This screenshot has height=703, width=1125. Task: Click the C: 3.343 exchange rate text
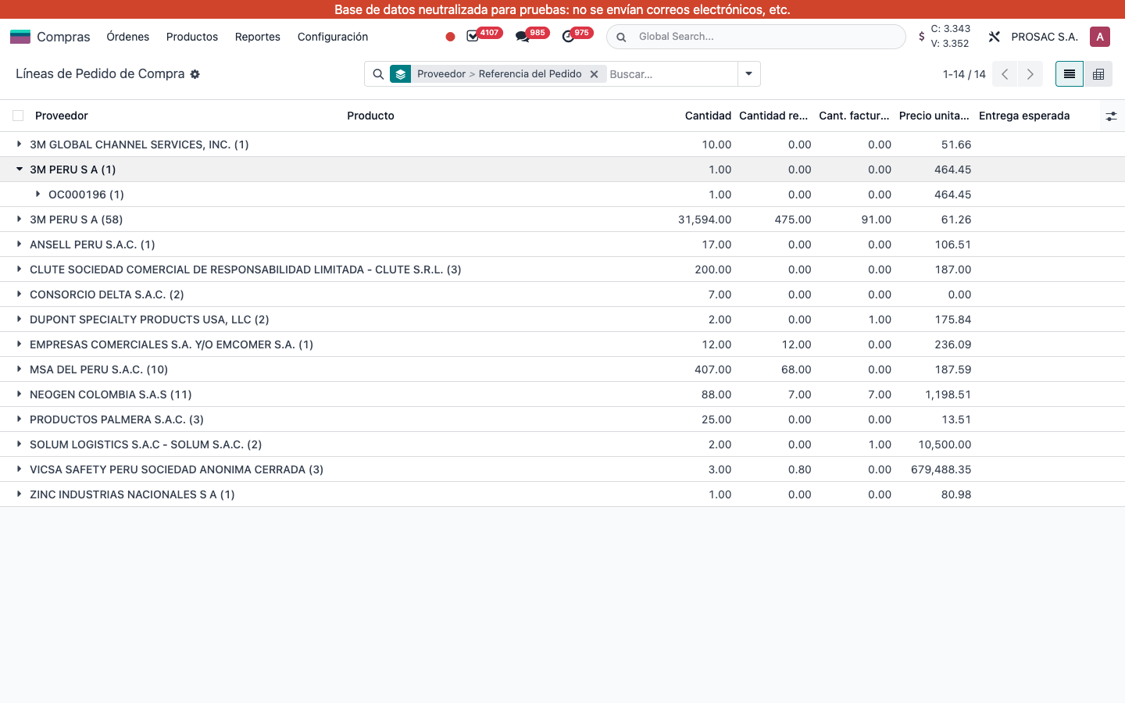point(950,29)
